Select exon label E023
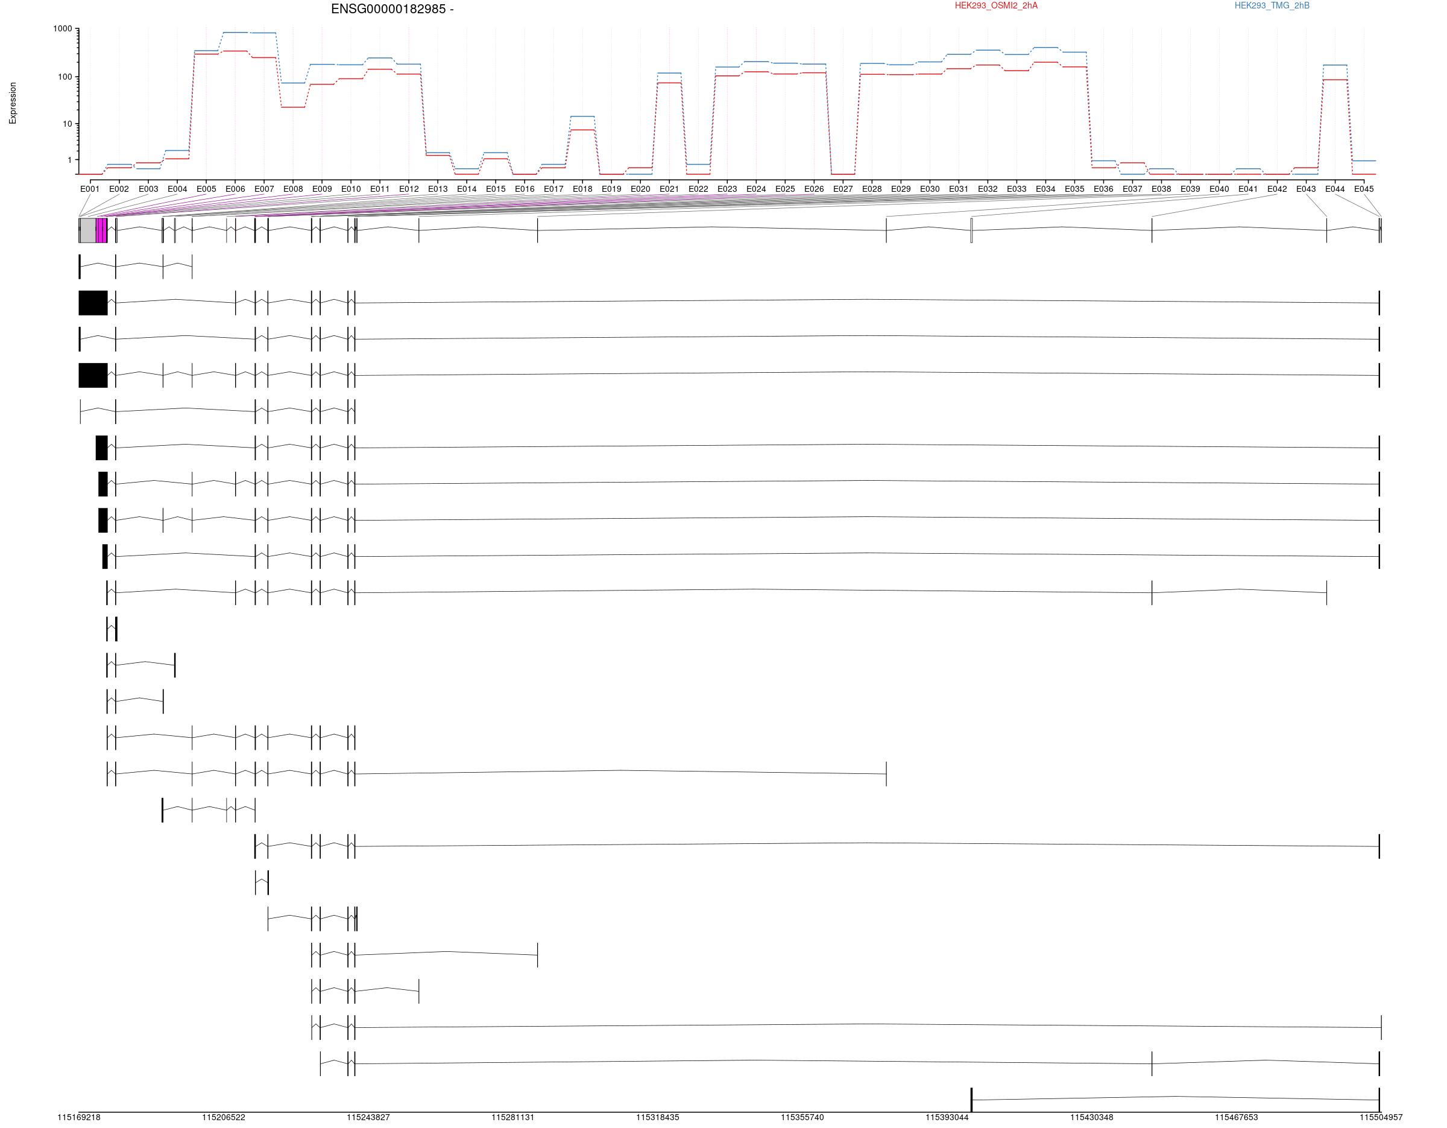Image resolution: width=1447 pixels, height=1128 pixels. pyautogui.click(x=727, y=189)
